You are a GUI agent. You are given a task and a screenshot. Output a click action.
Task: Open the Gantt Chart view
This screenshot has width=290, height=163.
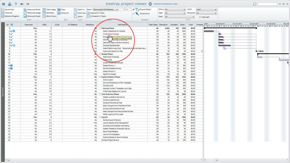click(x=9, y=9)
